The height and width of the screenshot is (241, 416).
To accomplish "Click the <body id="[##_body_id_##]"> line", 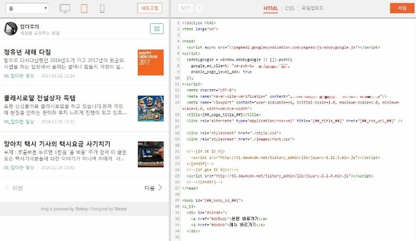I will (x=212, y=201).
